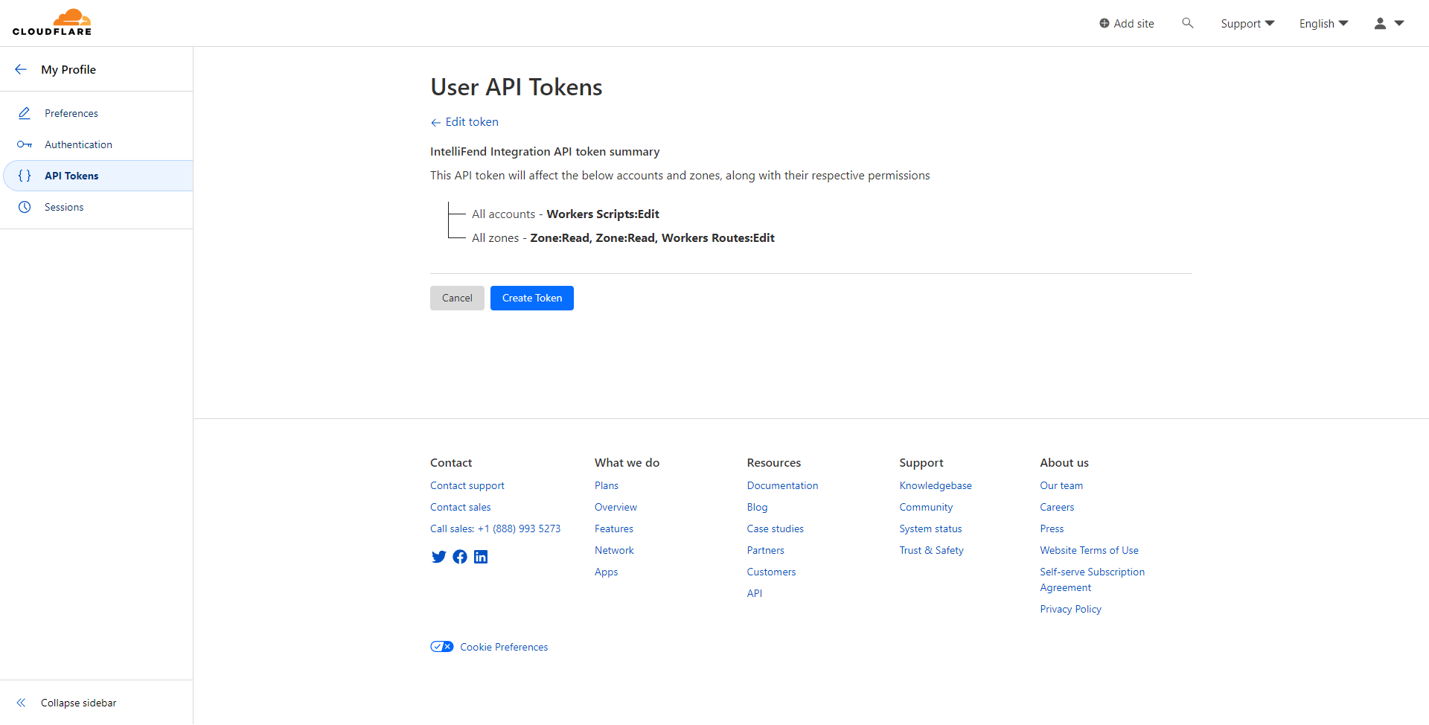Click the Cancel button

[x=457, y=298]
